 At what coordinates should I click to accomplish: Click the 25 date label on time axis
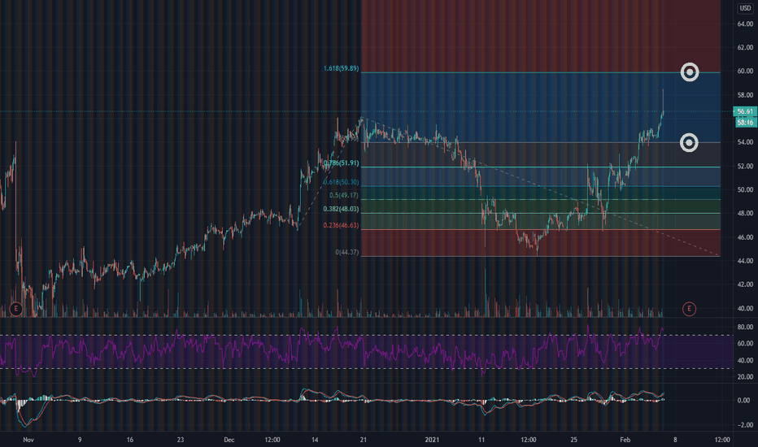point(574,440)
